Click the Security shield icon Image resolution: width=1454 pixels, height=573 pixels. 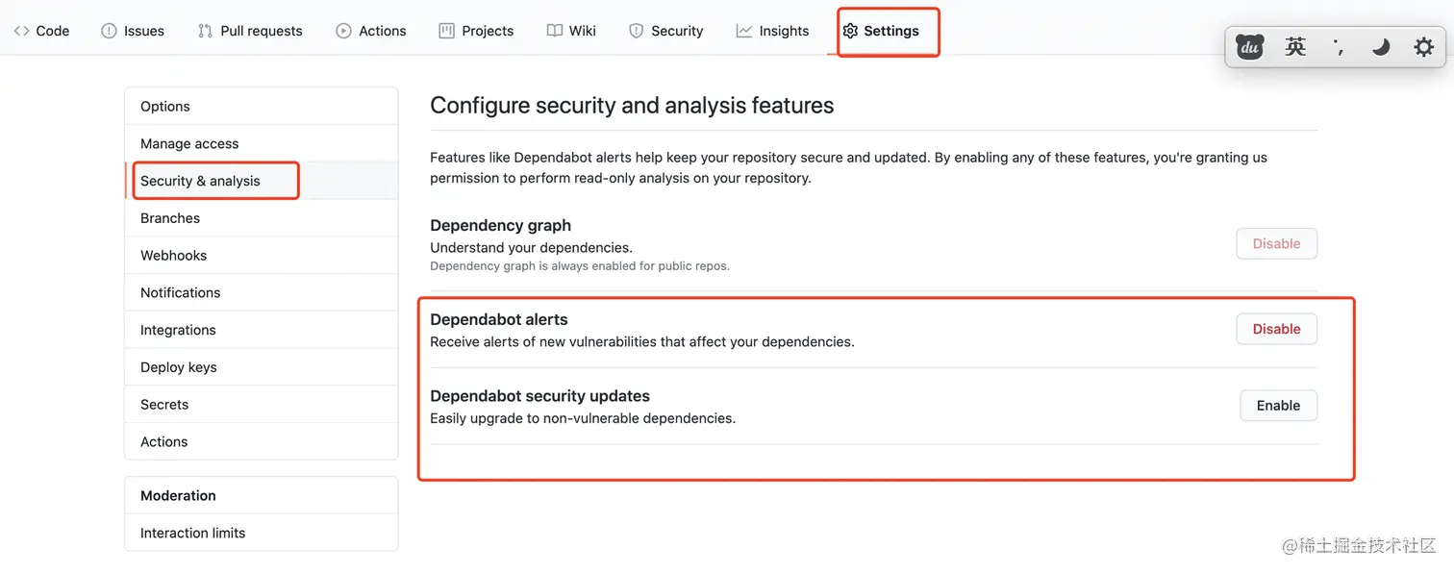tap(636, 31)
